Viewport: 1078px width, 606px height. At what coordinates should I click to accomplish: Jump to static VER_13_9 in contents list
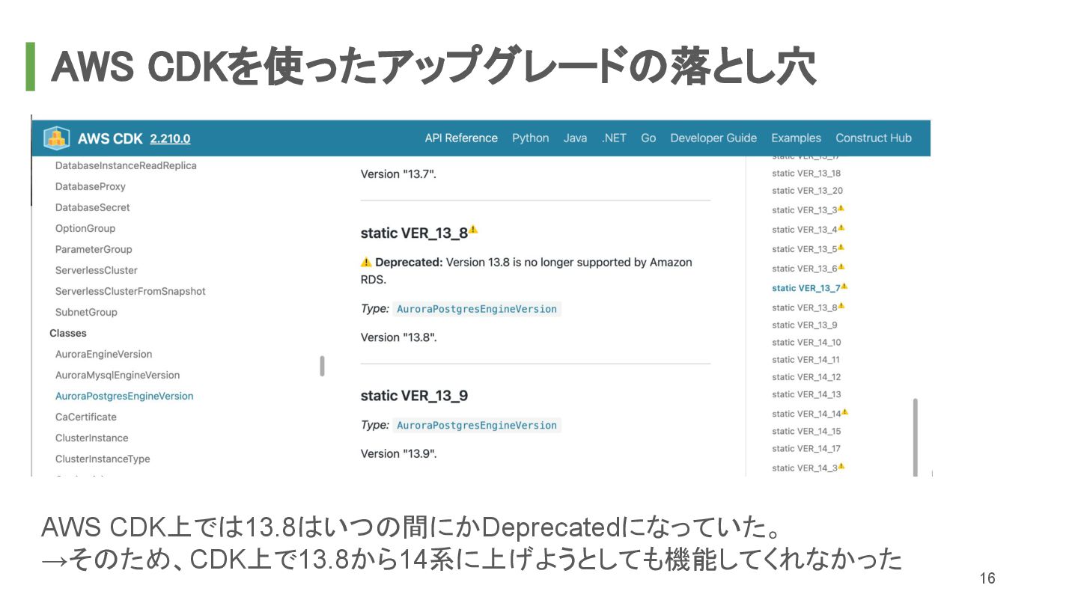(x=805, y=325)
